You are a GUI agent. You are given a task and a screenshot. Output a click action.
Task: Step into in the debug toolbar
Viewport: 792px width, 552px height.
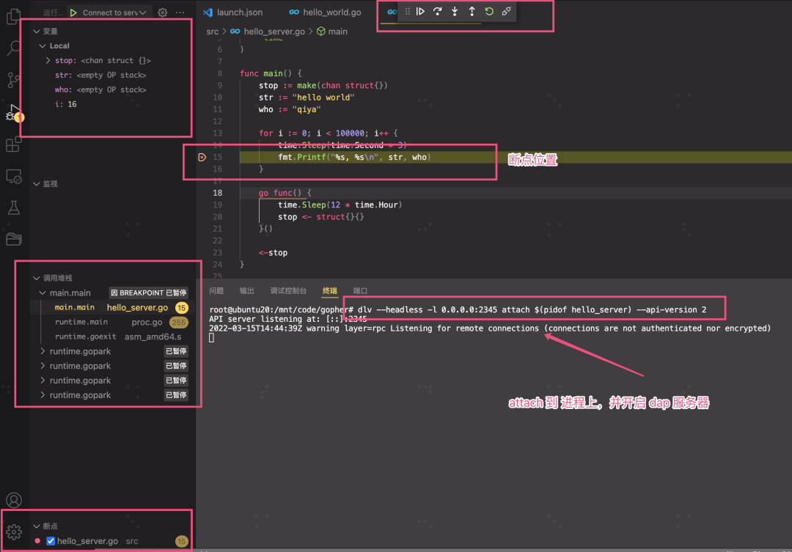click(x=455, y=12)
